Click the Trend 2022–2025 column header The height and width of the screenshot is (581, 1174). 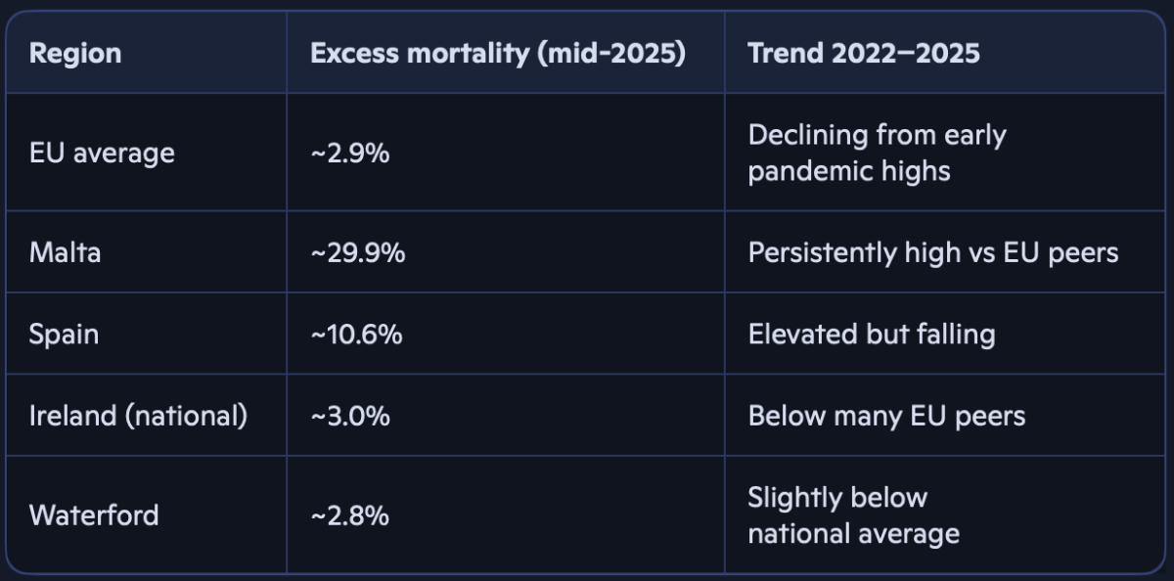click(863, 53)
